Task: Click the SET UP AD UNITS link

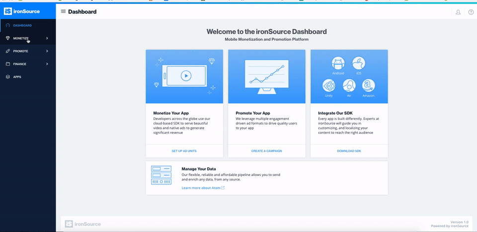Action: 184,151
